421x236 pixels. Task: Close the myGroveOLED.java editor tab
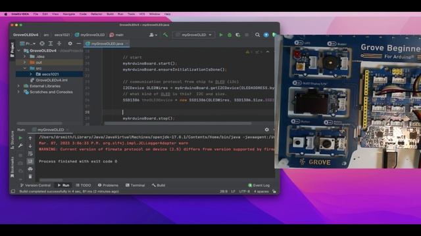[x=127, y=44]
